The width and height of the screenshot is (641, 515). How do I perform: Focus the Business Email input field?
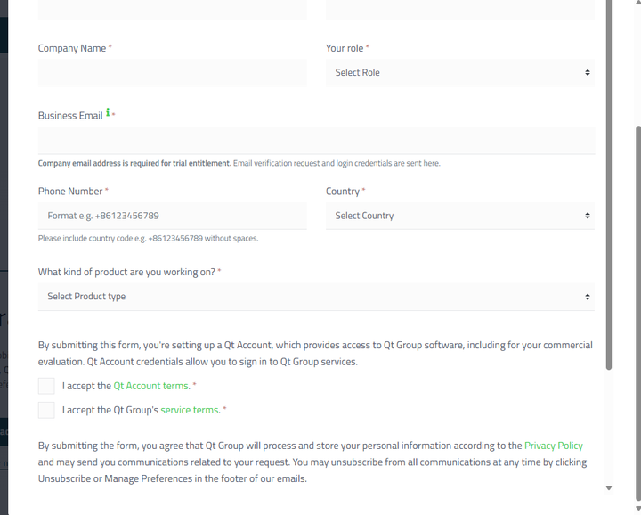pos(316,141)
